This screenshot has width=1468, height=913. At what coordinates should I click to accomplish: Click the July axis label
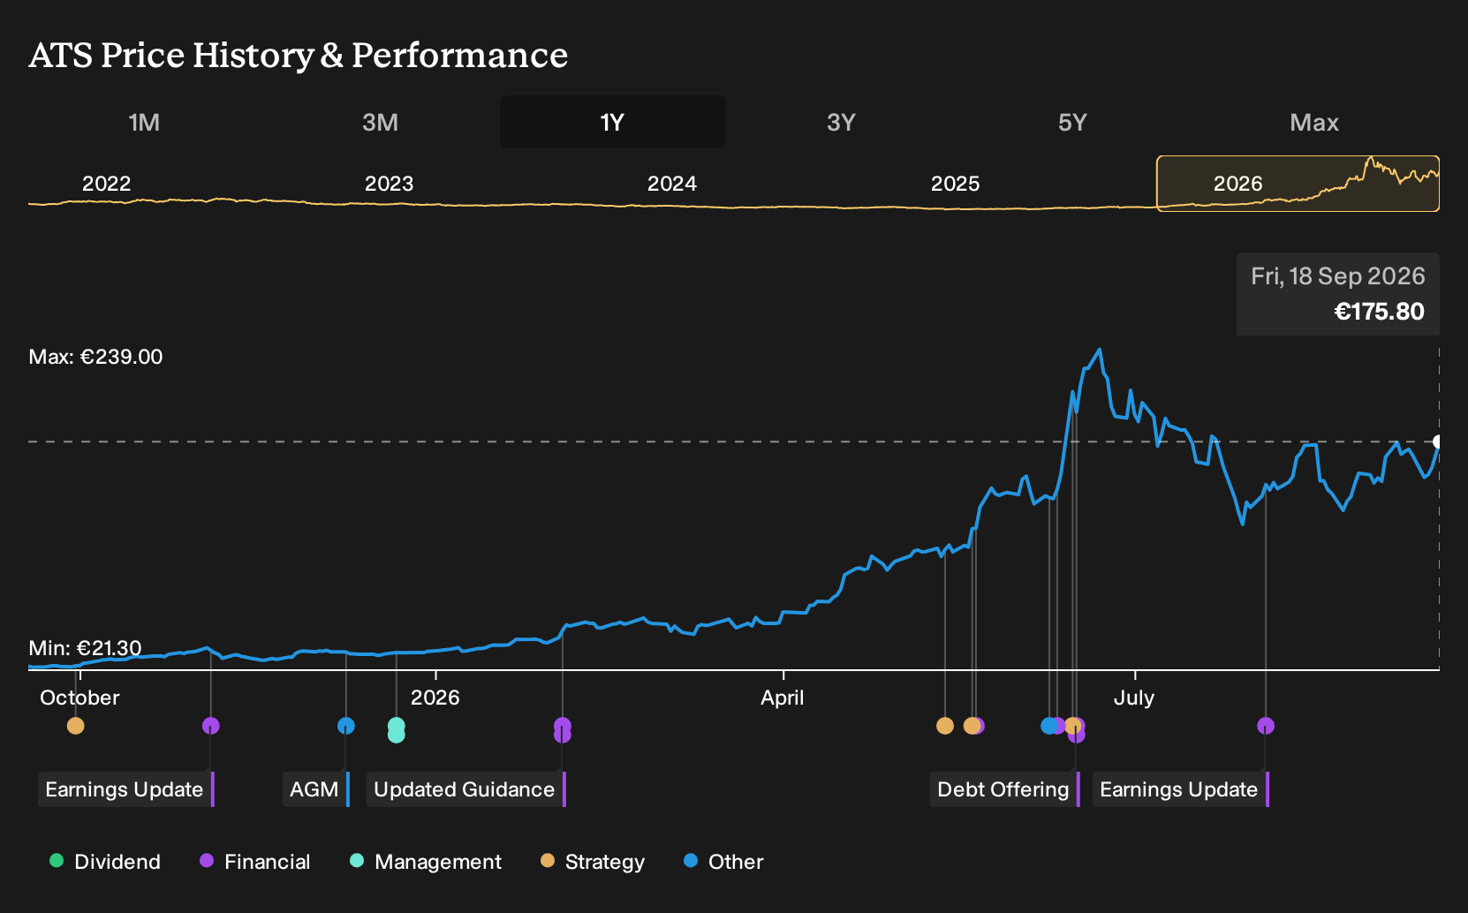pos(1134,698)
